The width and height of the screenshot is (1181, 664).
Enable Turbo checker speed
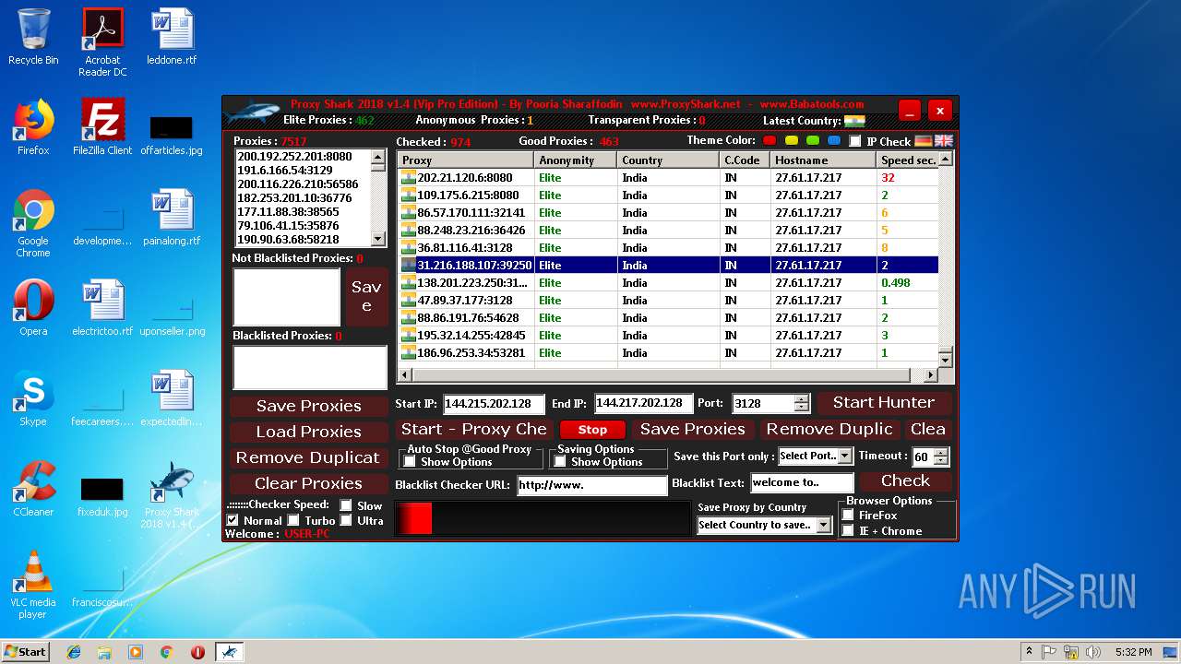(x=293, y=520)
